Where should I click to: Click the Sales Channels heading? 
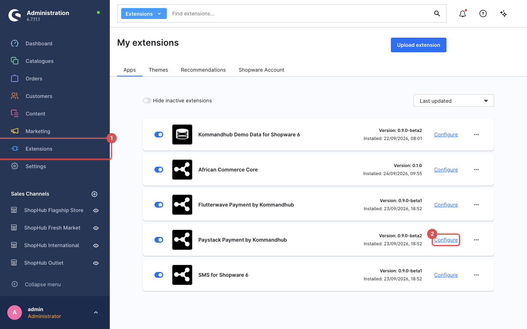(x=30, y=194)
